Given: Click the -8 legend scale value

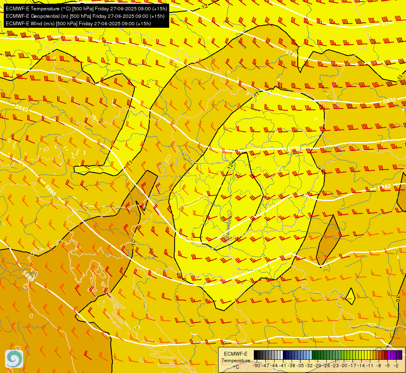Looking at the screenshot, I should tap(379, 366).
